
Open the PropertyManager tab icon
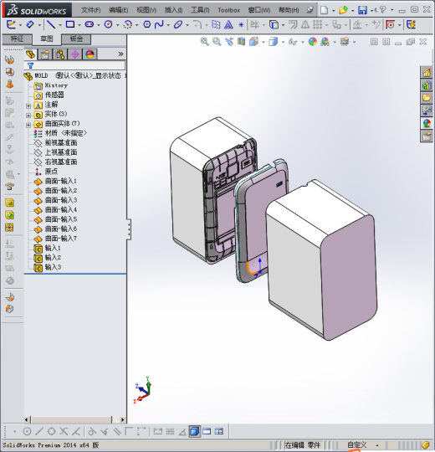(x=44, y=54)
